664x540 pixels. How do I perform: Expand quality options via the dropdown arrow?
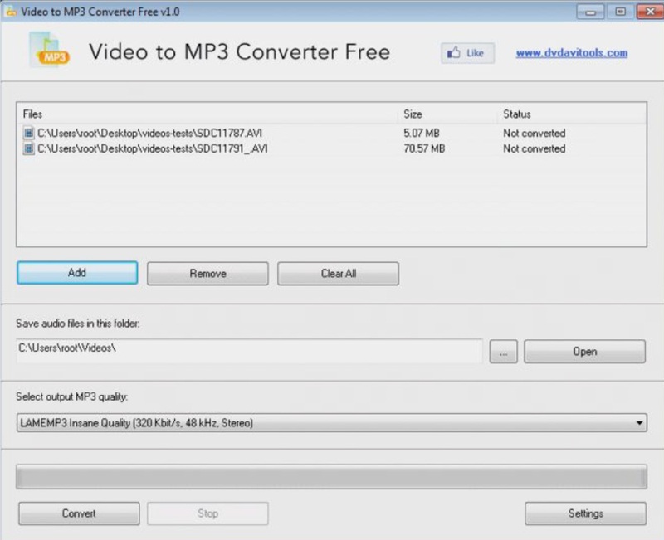coord(640,422)
